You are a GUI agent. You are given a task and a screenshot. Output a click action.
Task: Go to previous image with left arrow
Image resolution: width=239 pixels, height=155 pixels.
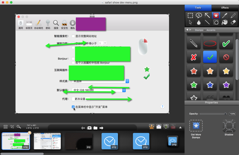(83, 128)
